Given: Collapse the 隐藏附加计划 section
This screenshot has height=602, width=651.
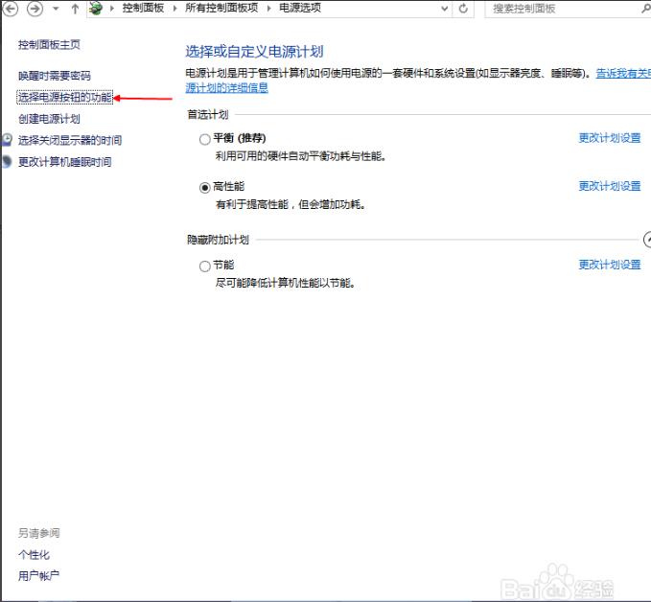Looking at the screenshot, I should tap(646, 240).
